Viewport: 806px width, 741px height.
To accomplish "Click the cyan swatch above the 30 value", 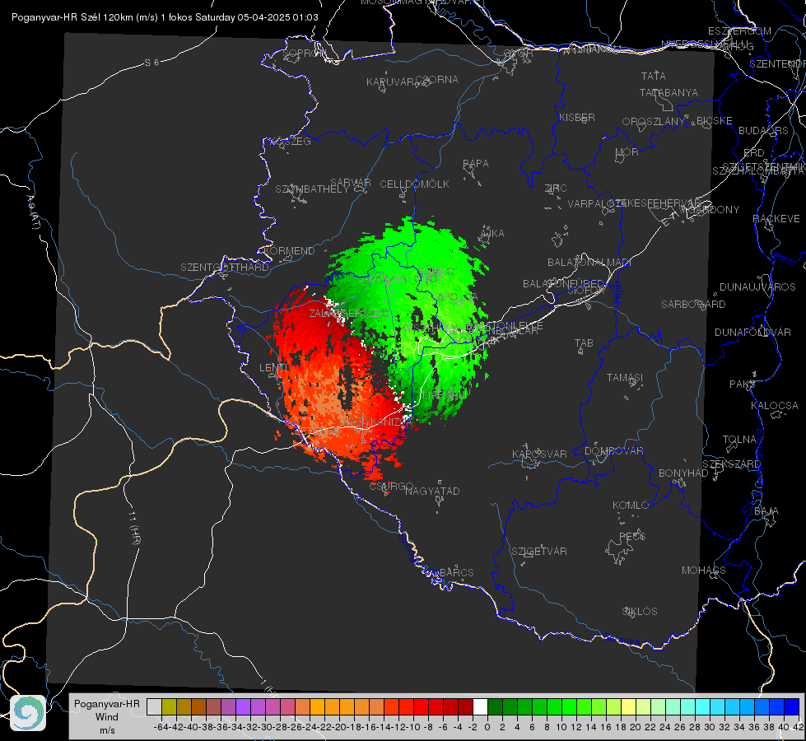I will pos(718,706).
